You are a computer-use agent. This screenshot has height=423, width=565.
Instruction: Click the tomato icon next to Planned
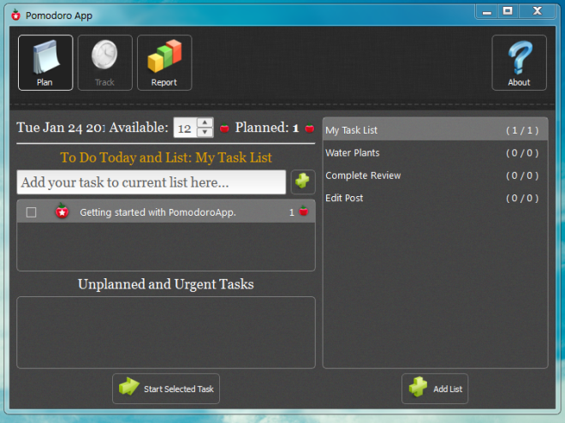(x=310, y=128)
